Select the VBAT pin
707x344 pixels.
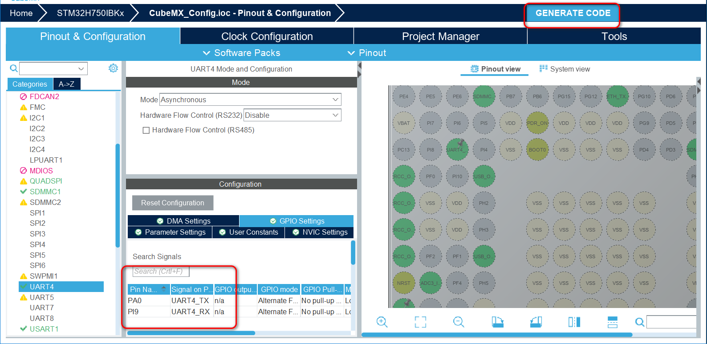[x=404, y=123]
